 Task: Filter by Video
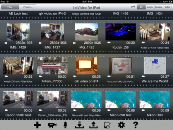[x=167, y=7]
